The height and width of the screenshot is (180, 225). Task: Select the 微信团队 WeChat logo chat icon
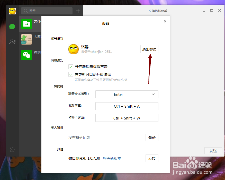tap(26, 55)
